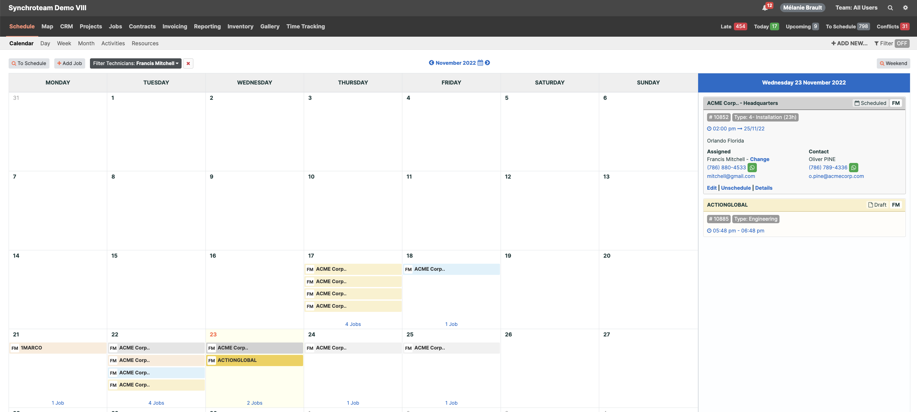Open Mélanie Brault user menu
This screenshot has width=917, height=412.
802,8
